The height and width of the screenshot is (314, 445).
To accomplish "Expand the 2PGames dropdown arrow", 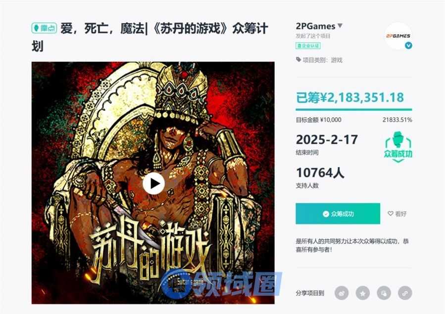I will [340, 26].
